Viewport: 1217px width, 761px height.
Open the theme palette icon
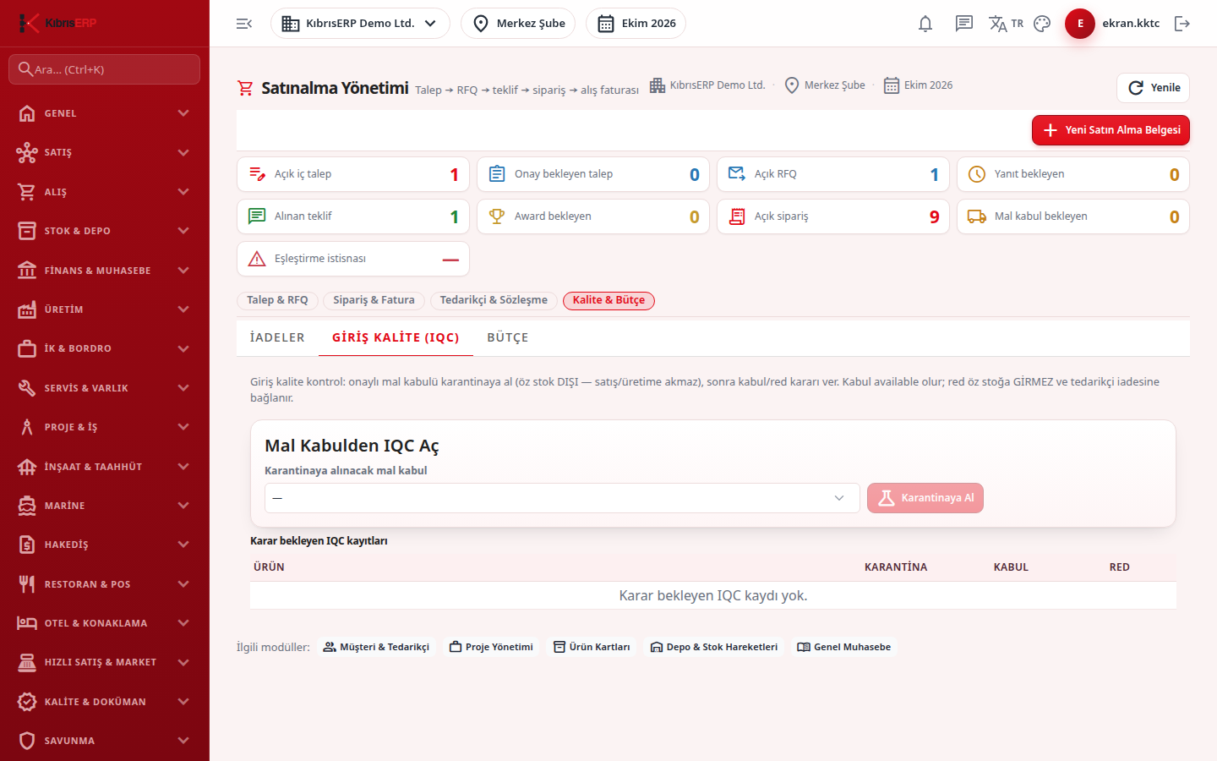point(1042,24)
